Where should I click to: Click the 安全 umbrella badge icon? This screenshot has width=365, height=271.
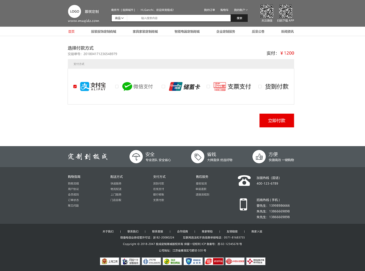click(136, 156)
